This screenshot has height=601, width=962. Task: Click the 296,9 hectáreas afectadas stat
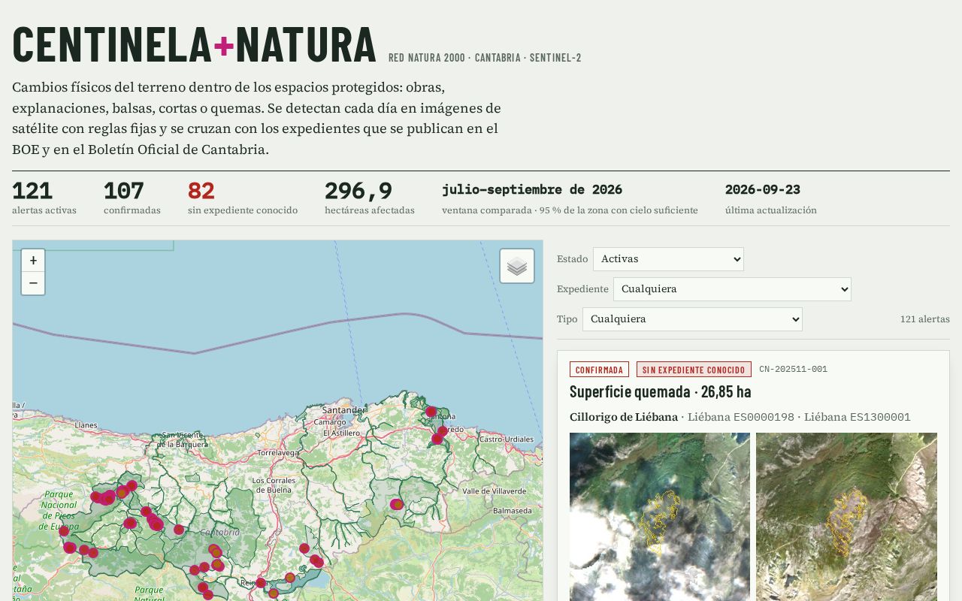pyautogui.click(x=369, y=198)
